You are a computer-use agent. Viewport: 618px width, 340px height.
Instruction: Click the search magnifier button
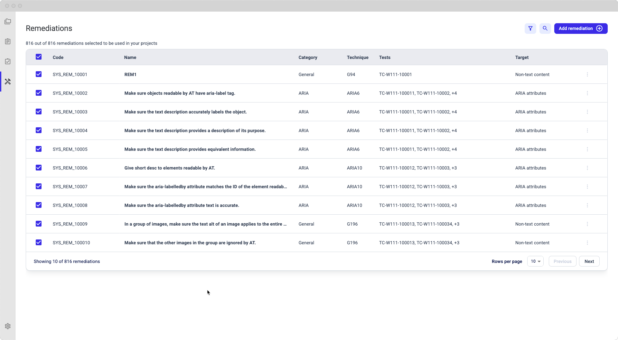545,28
